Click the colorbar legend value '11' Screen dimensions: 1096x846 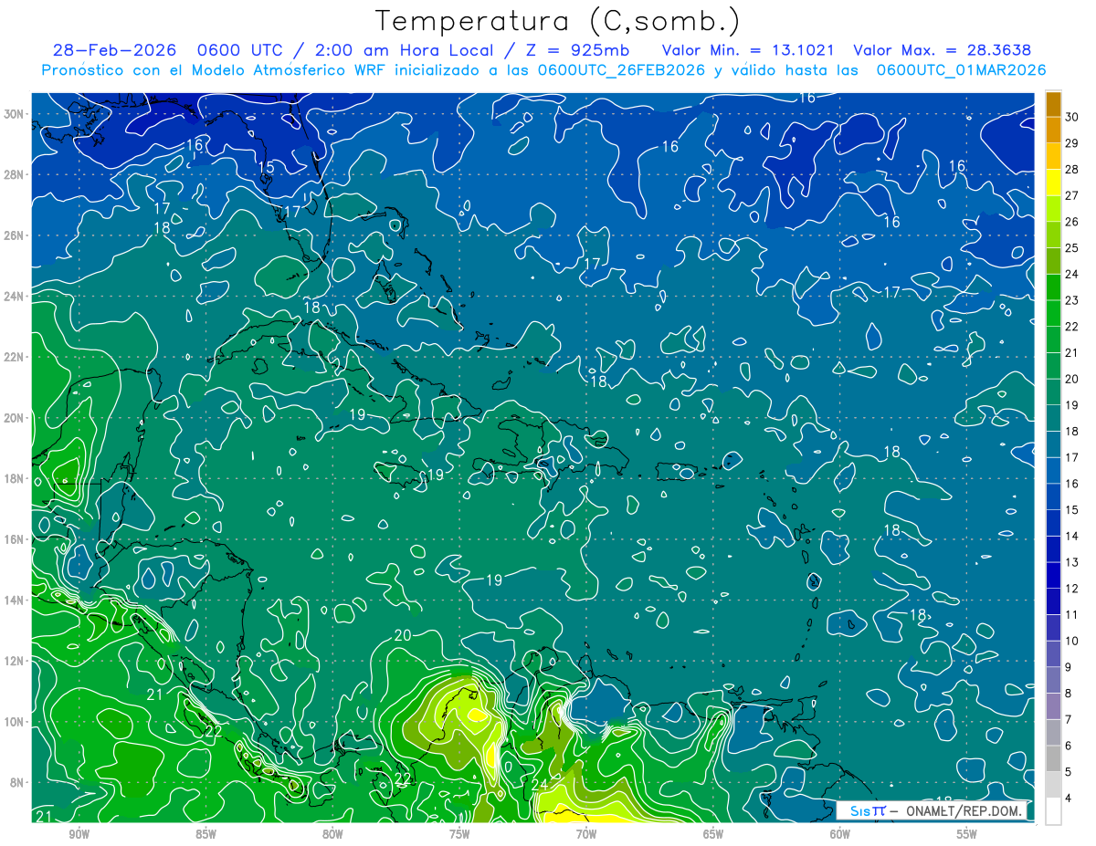coord(1071,615)
